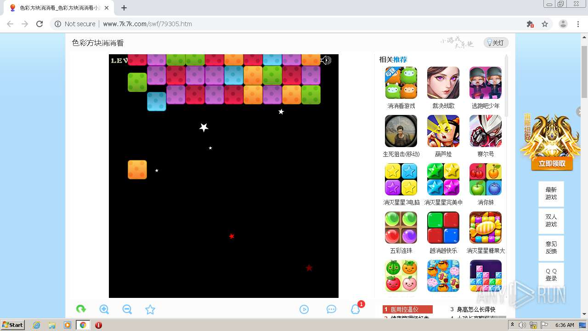Open the 消灭星星糖果大 game thumbnail
This screenshot has height=331, width=588.
pos(486,228)
